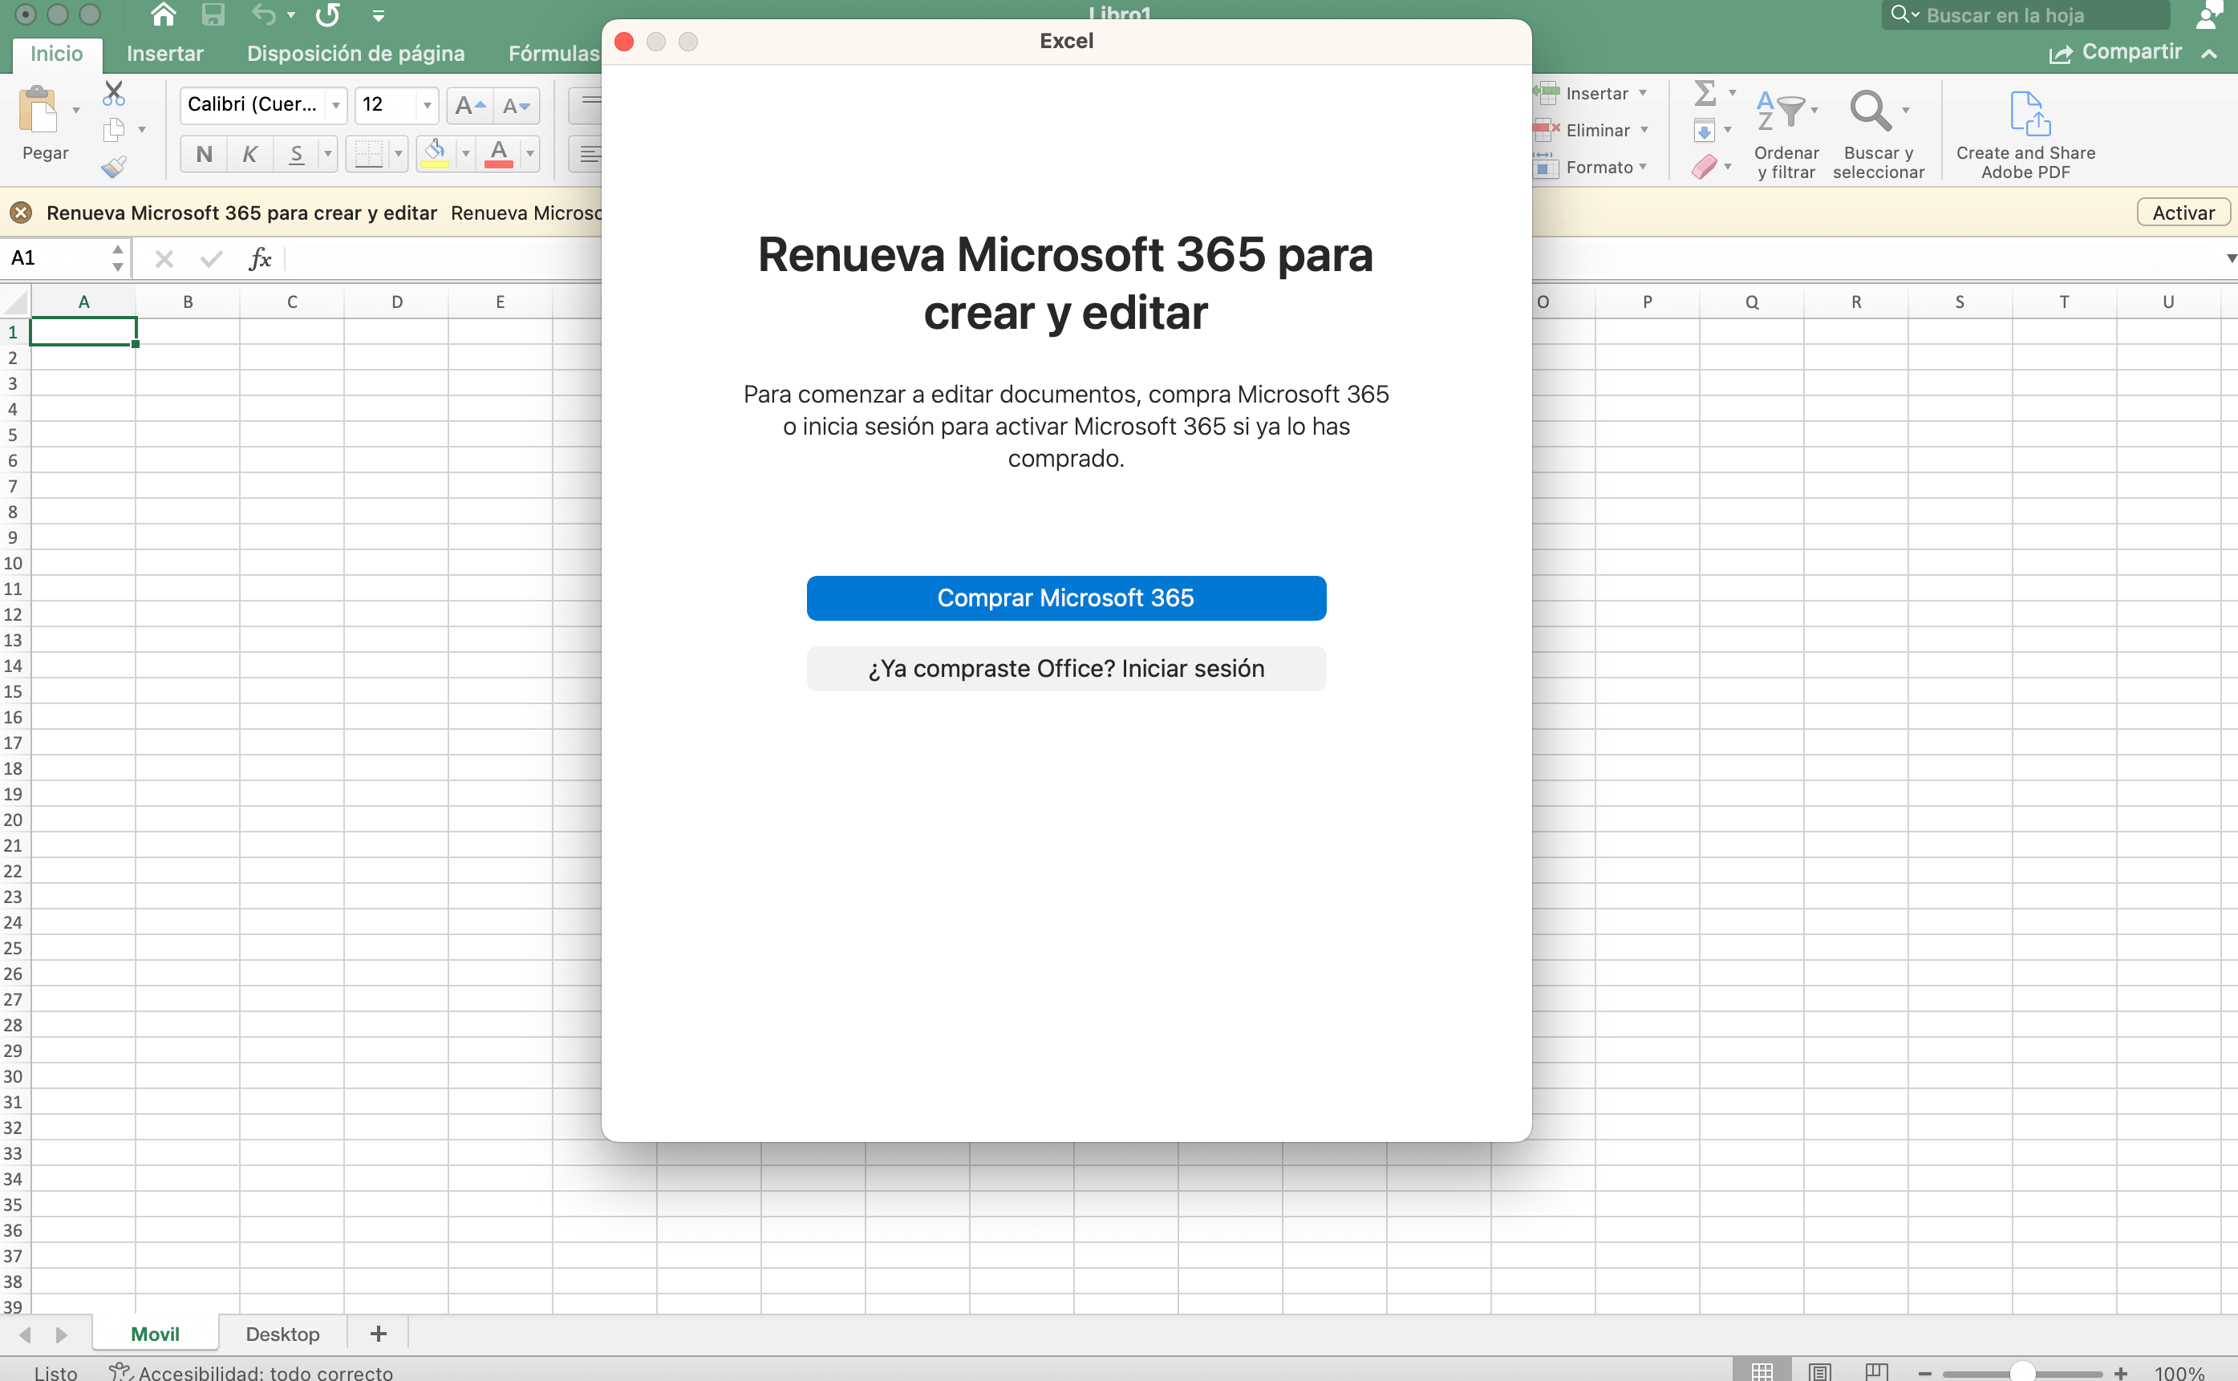Open Buscar y seleccionar magnifier

point(1870,111)
